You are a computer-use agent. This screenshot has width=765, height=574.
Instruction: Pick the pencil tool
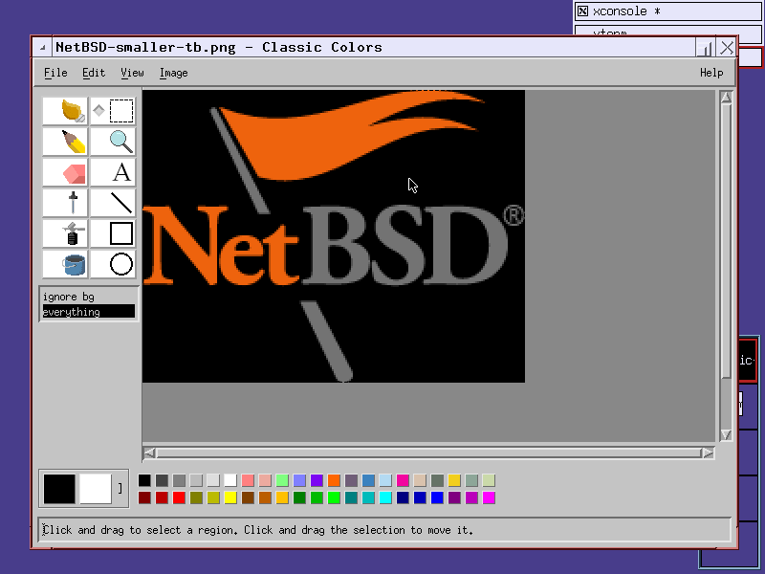65,142
